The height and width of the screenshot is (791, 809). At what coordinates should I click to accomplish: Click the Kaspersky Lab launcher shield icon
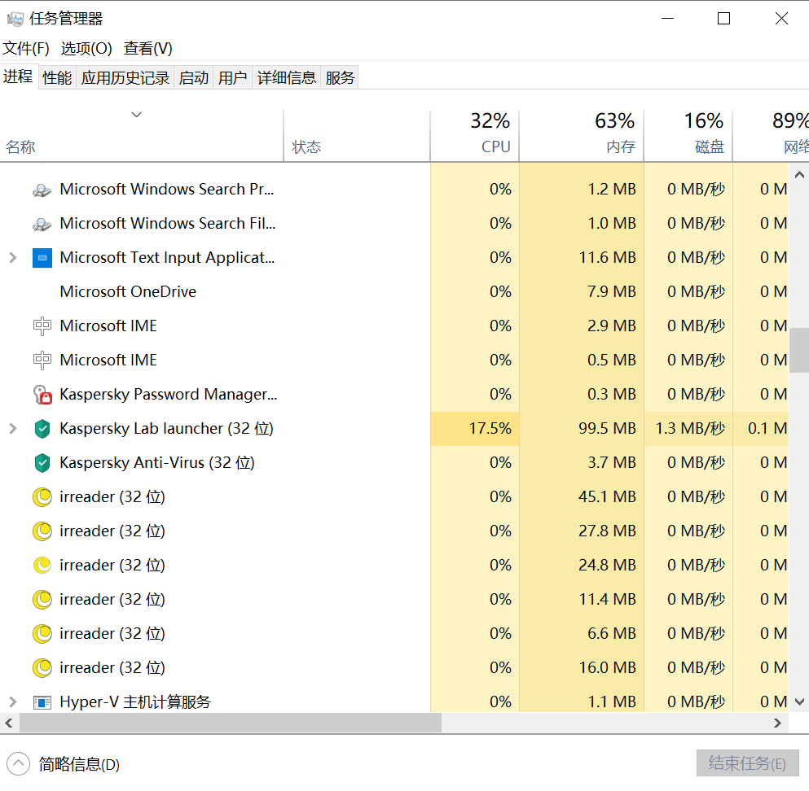pyautogui.click(x=42, y=429)
